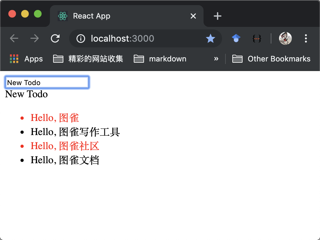
Task: Open the three-dot browser menu
Action: coord(306,38)
